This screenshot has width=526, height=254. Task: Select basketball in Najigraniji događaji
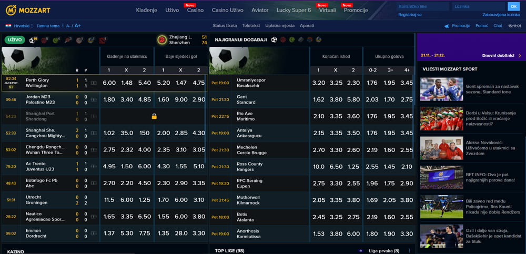click(283, 39)
